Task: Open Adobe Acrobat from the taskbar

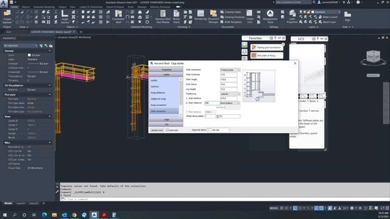Action: click(104, 215)
